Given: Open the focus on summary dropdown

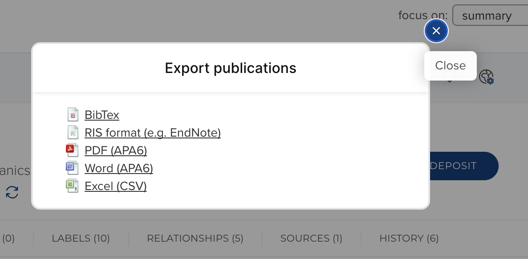Looking at the screenshot, I should click(490, 16).
